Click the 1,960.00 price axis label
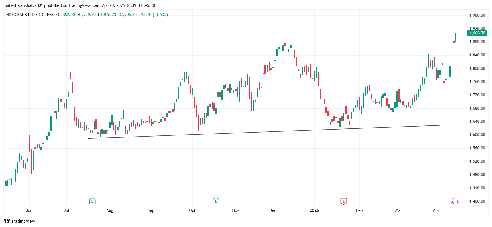Screen dimensions: 492x227 click(477, 15)
